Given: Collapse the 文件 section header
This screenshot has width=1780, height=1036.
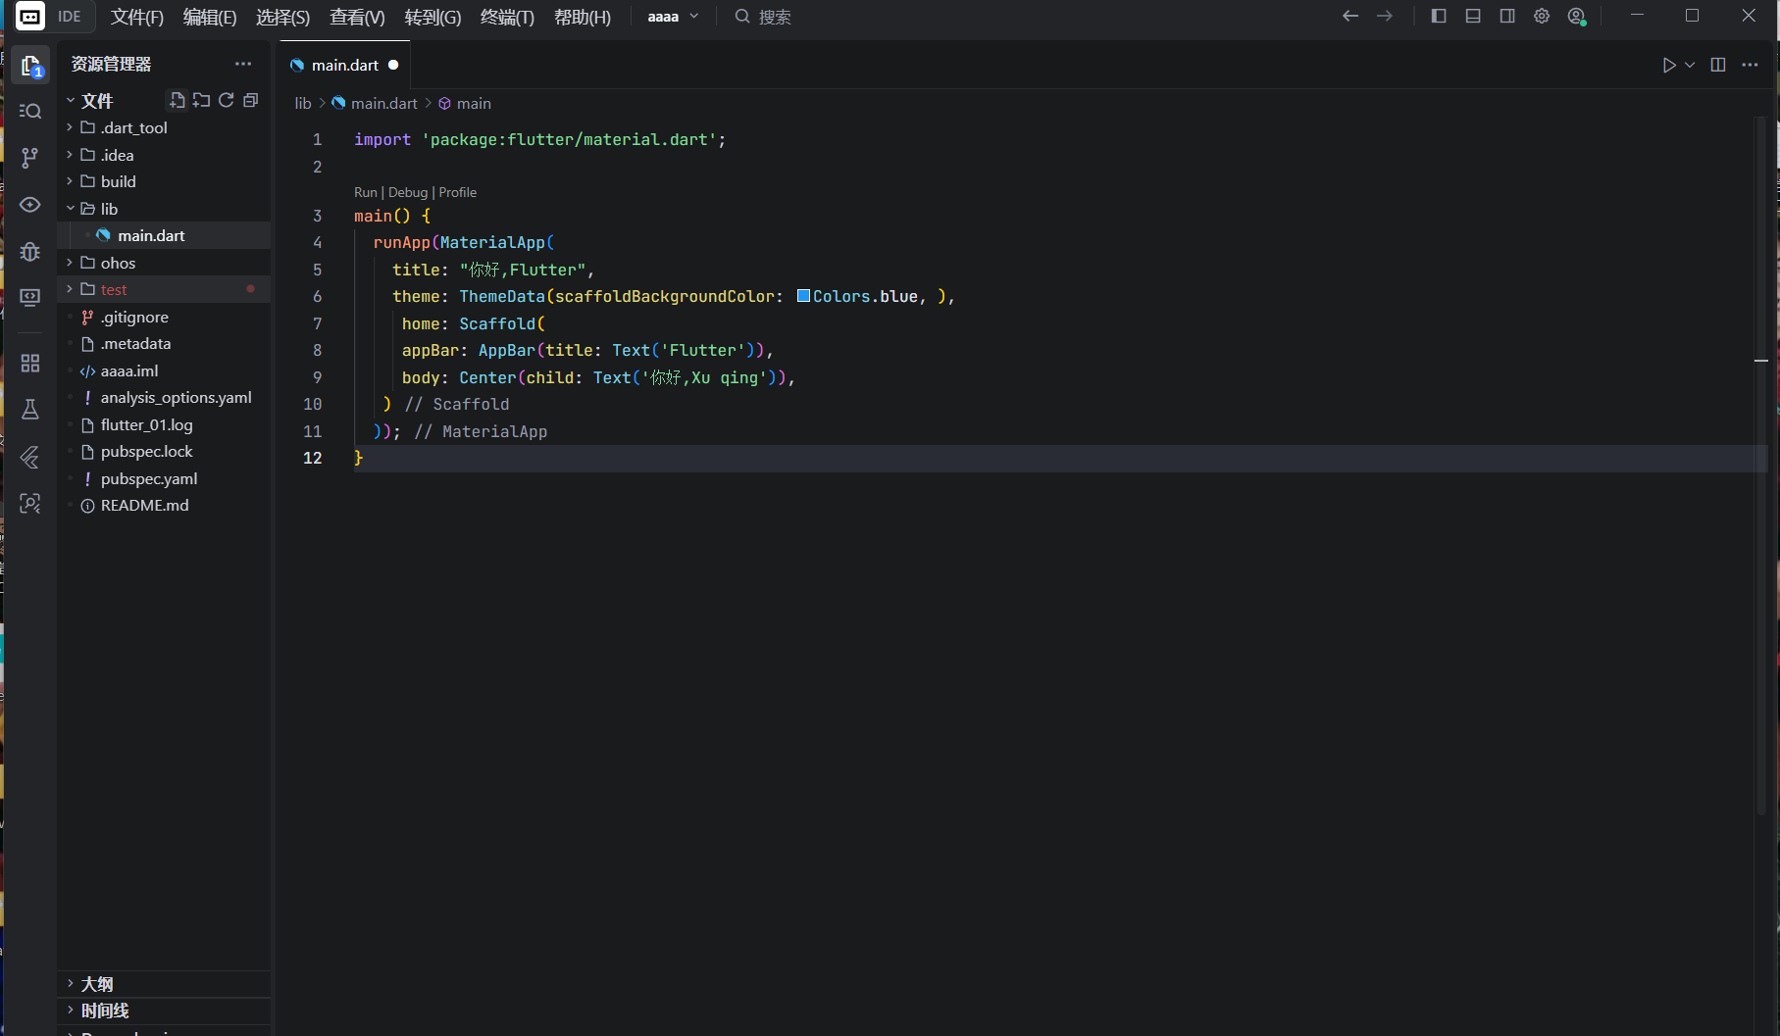Looking at the screenshot, I should point(97,101).
